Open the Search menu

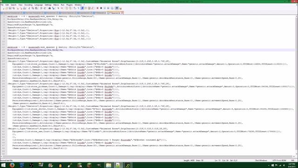coord(14,5)
